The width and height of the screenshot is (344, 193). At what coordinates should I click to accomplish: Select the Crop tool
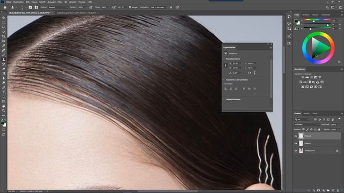(x=4, y=36)
